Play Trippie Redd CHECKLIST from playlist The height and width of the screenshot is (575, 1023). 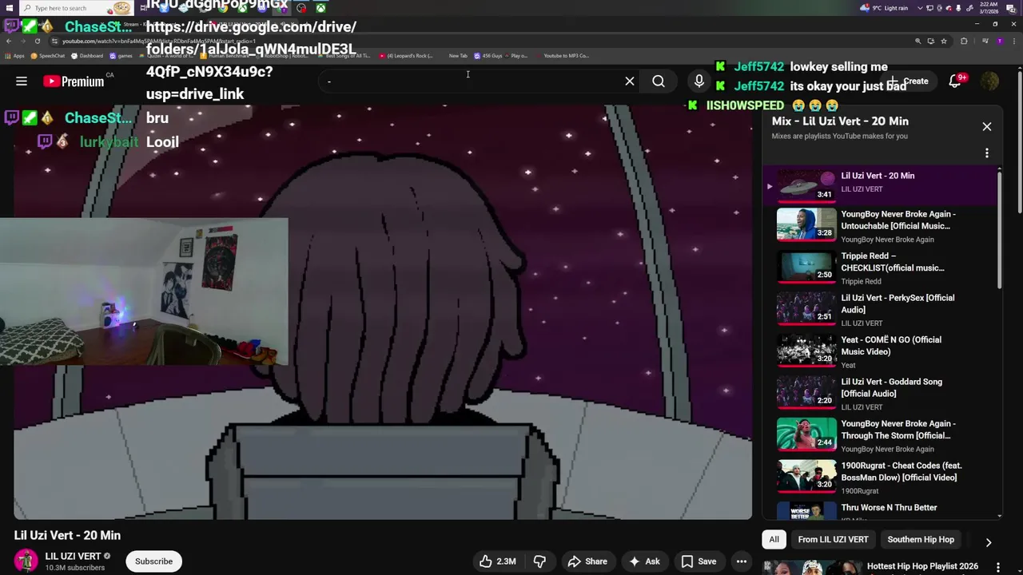pos(879,268)
